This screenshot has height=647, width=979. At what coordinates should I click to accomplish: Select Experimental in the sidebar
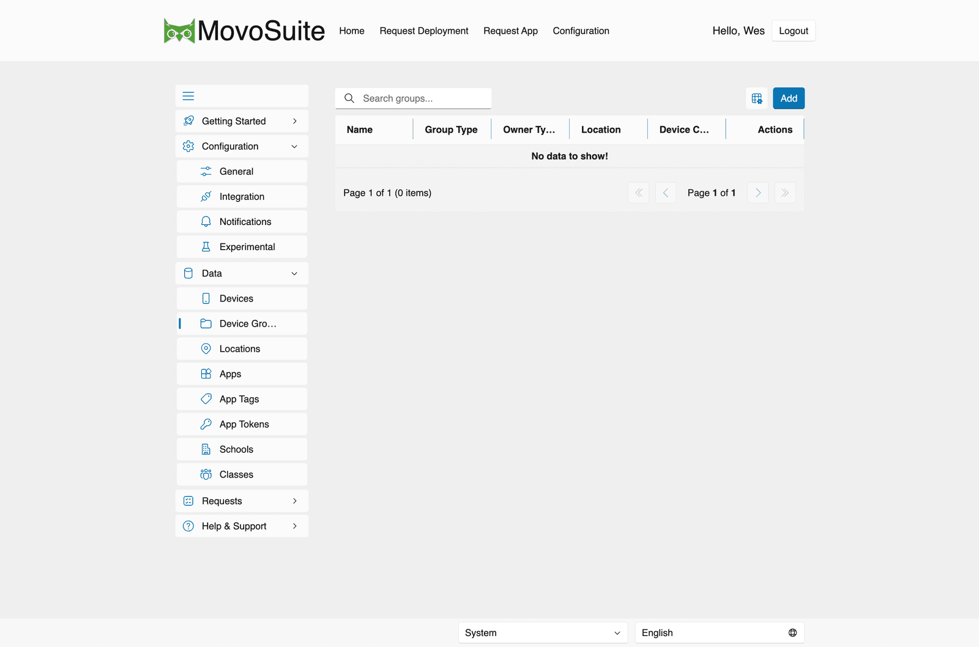point(242,246)
